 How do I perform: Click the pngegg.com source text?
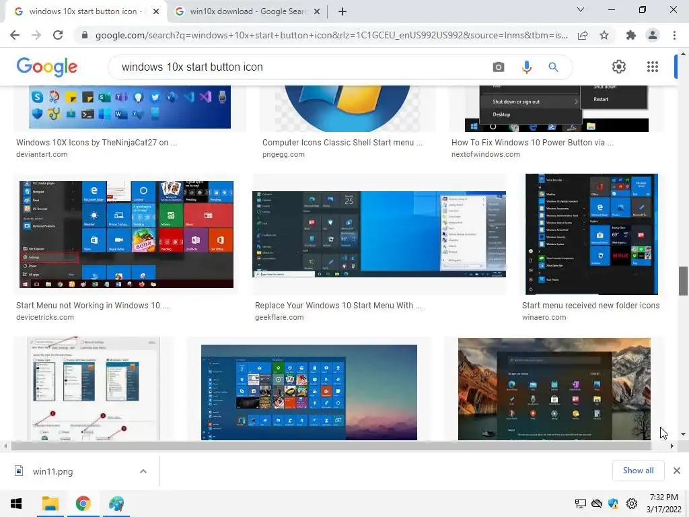point(283,154)
